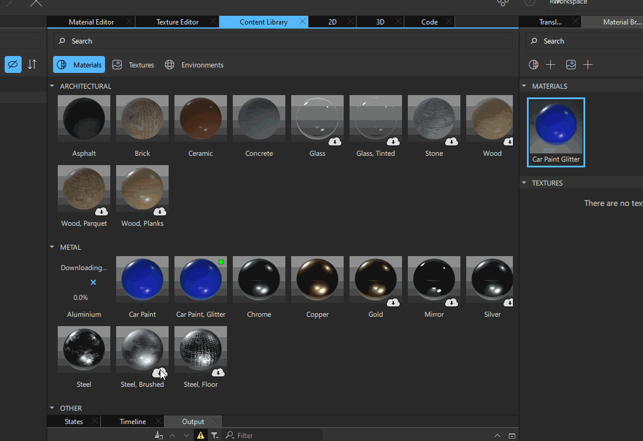Collapse the METAL materials section
Viewport: 643px width, 441px height.
click(x=52, y=247)
